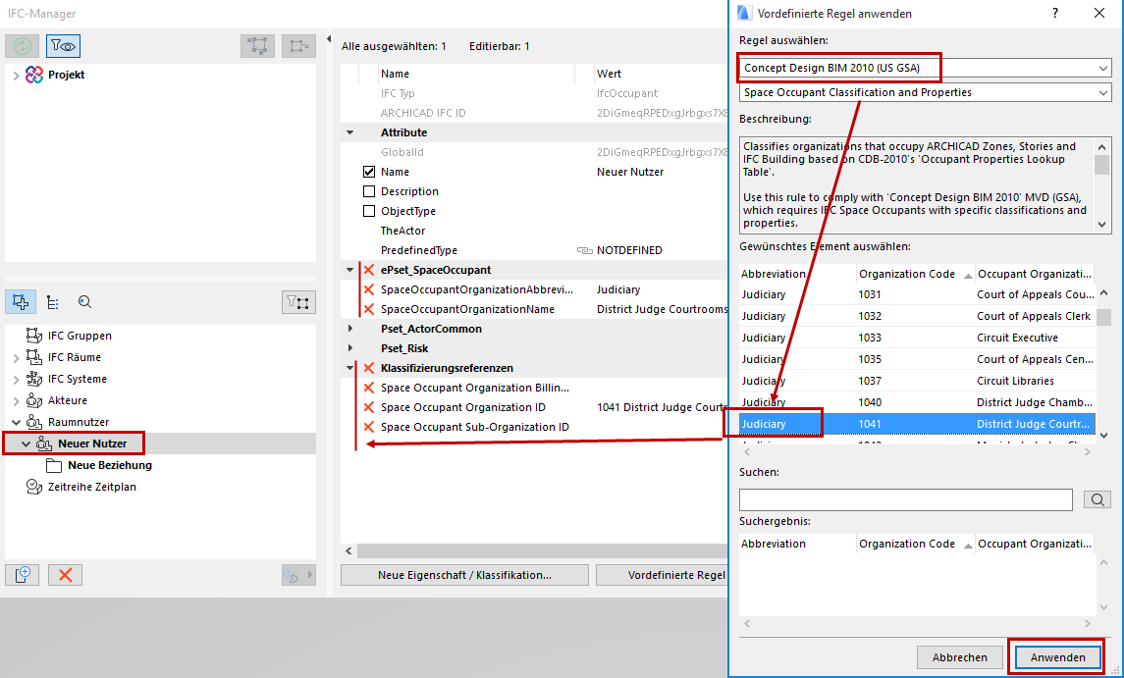This screenshot has height=678, width=1124.
Task: Collapse the Klassifizierungsreferenzen section
Action: click(x=349, y=368)
